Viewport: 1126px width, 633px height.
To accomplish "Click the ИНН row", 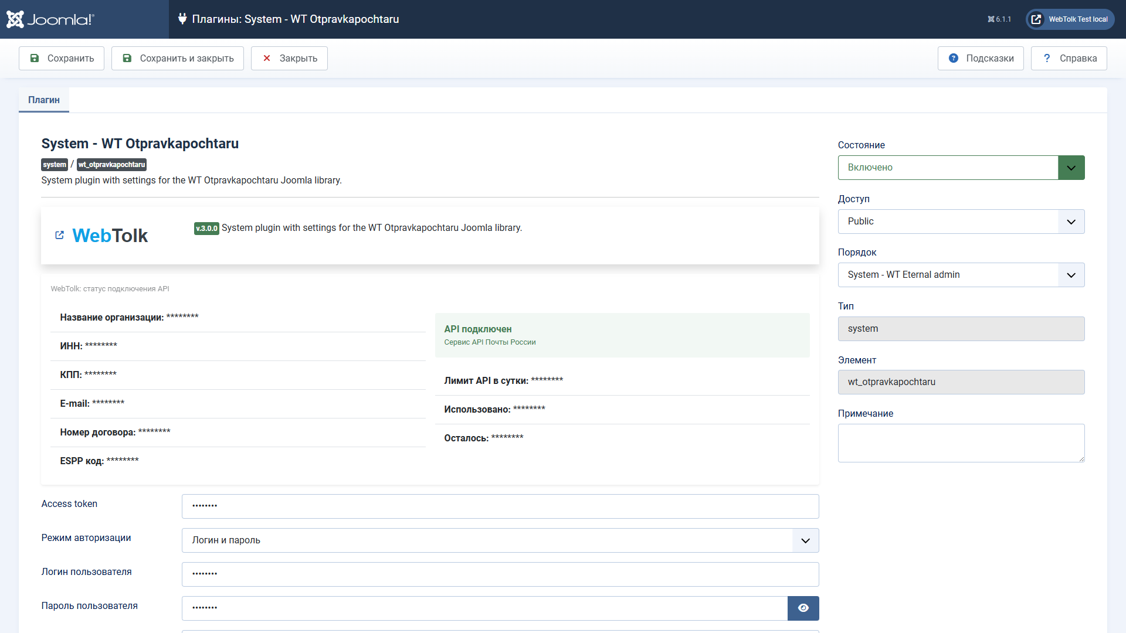I will click(x=238, y=346).
